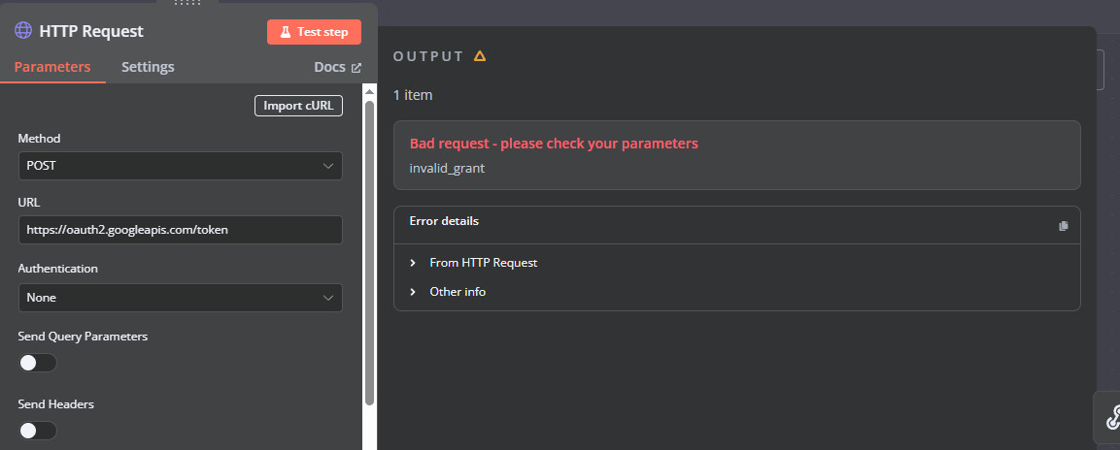Image resolution: width=1120 pixels, height=450 pixels.
Task: Open the Method dropdown showing POST
Action: pyautogui.click(x=180, y=166)
